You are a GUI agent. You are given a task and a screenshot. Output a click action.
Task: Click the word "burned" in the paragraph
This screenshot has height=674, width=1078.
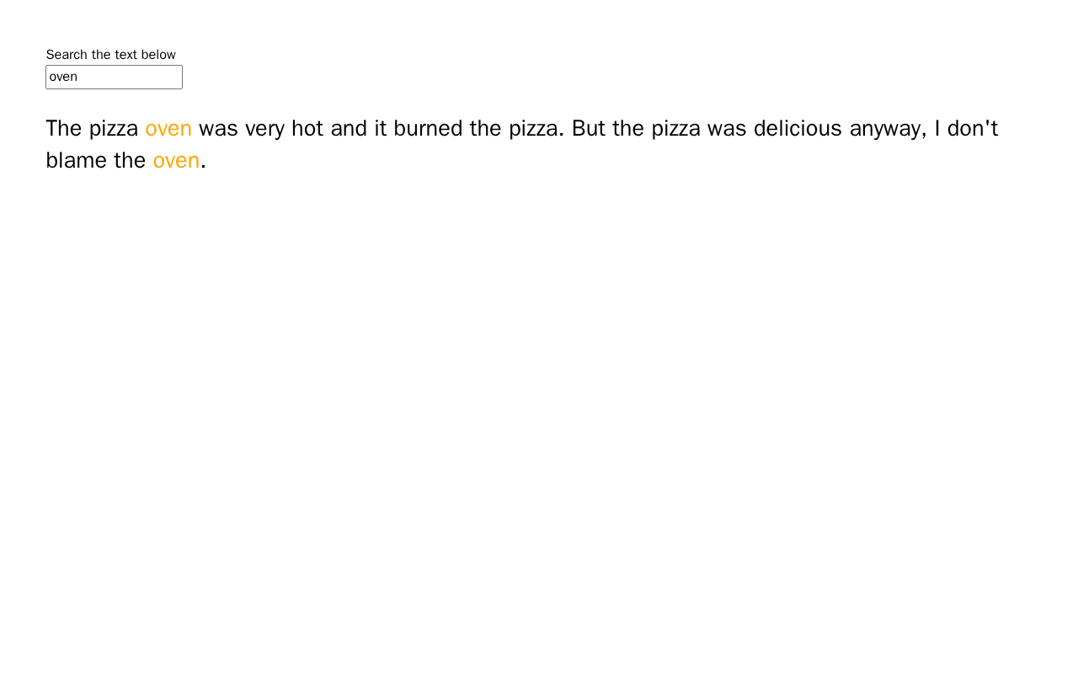point(428,128)
